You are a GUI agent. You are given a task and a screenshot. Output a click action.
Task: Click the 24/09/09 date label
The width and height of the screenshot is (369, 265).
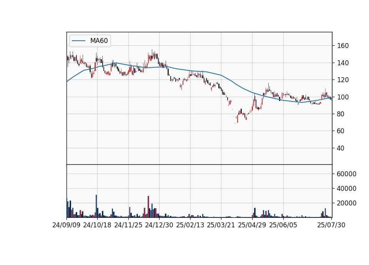(x=66, y=225)
